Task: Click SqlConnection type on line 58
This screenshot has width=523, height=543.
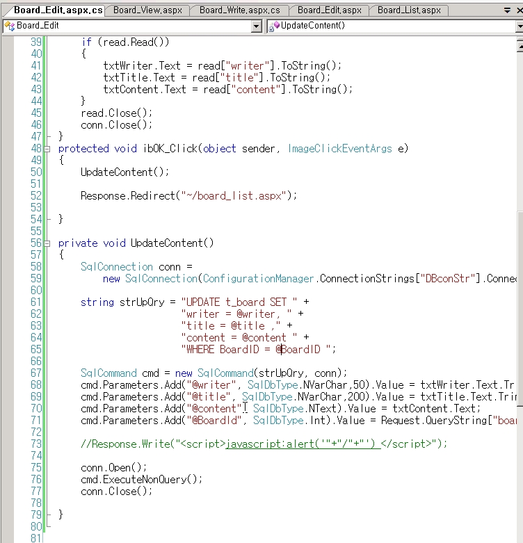Action: 116,267
